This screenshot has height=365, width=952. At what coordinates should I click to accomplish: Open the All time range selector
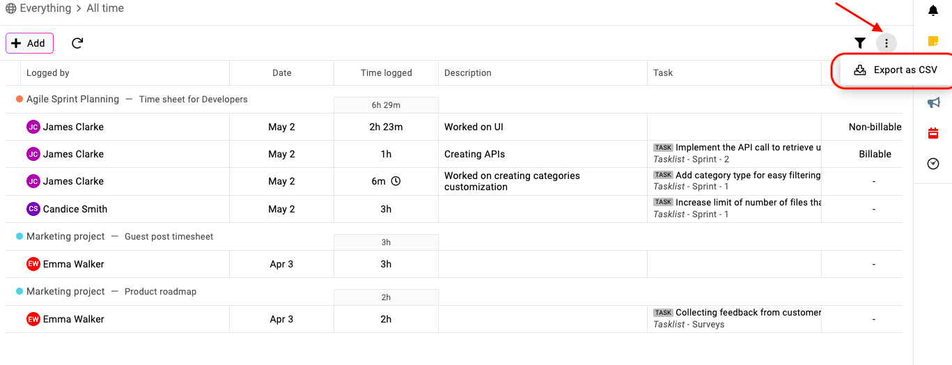tap(105, 8)
